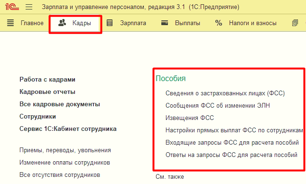Open Все кадровые документы
The width and height of the screenshot is (306, 184).
60,104
